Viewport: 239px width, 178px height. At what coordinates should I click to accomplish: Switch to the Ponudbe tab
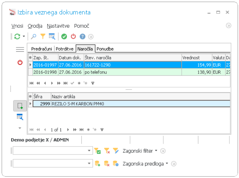(x=105, y=49)
